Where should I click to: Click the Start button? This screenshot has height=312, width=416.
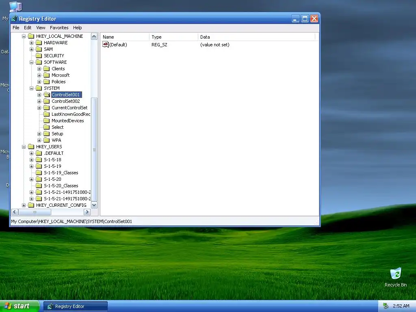[x=19, y=306]
